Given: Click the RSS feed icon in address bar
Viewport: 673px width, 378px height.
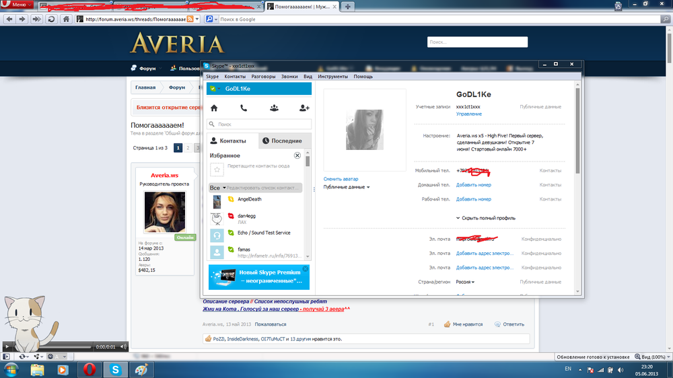Looking at the screenshot, I should (x=190, y=19).
